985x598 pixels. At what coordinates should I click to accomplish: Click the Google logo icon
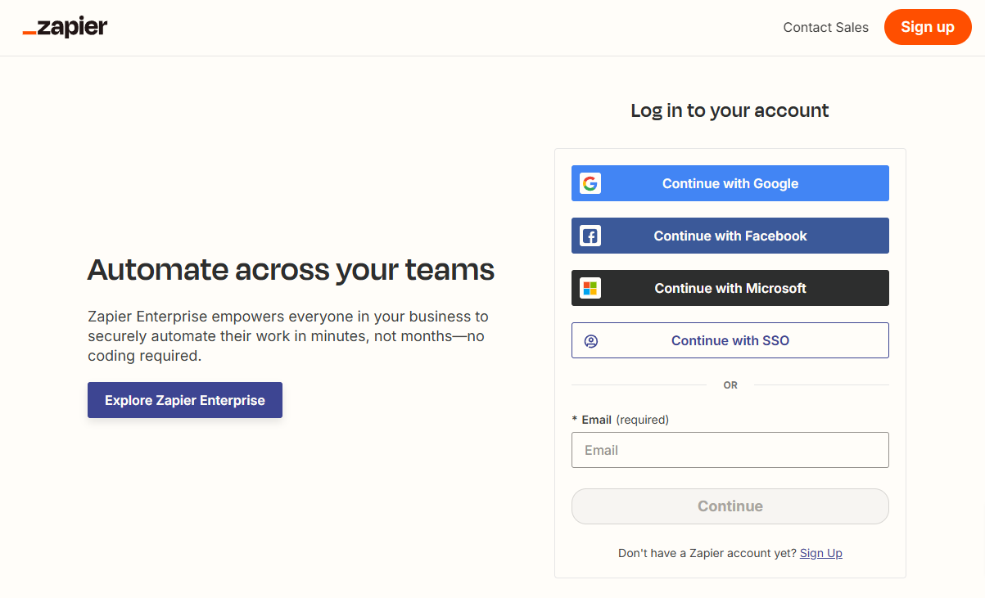pos(590,183)
